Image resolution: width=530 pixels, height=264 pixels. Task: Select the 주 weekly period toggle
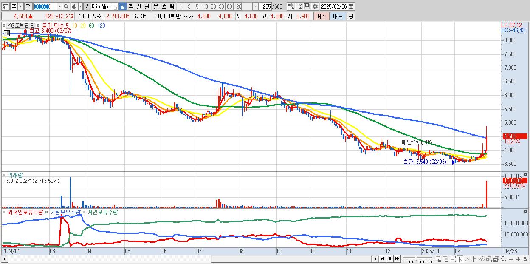tap(130, 6)
